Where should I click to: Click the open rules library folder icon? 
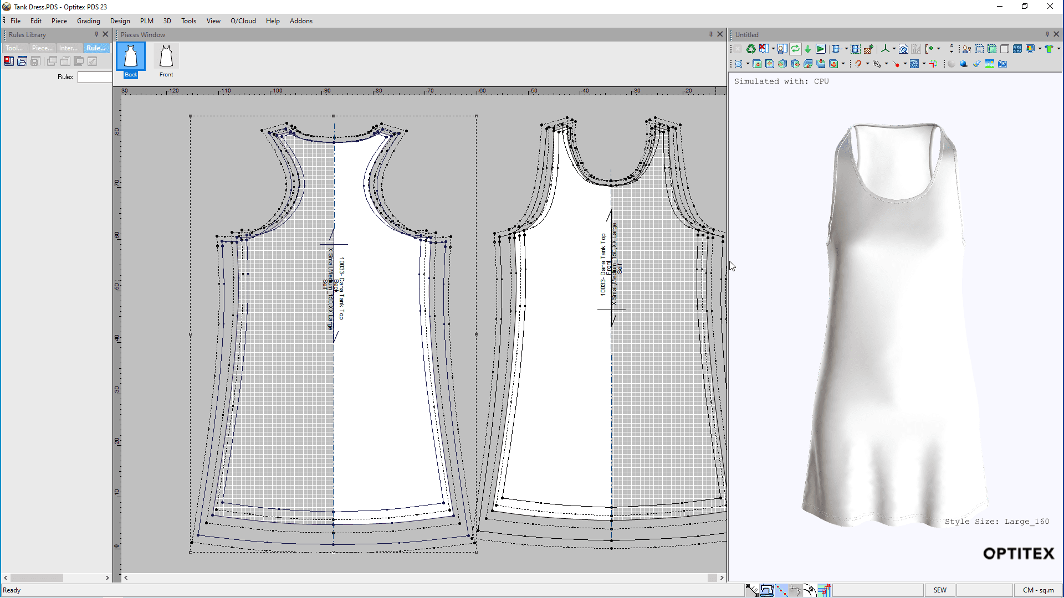point(22,61)
